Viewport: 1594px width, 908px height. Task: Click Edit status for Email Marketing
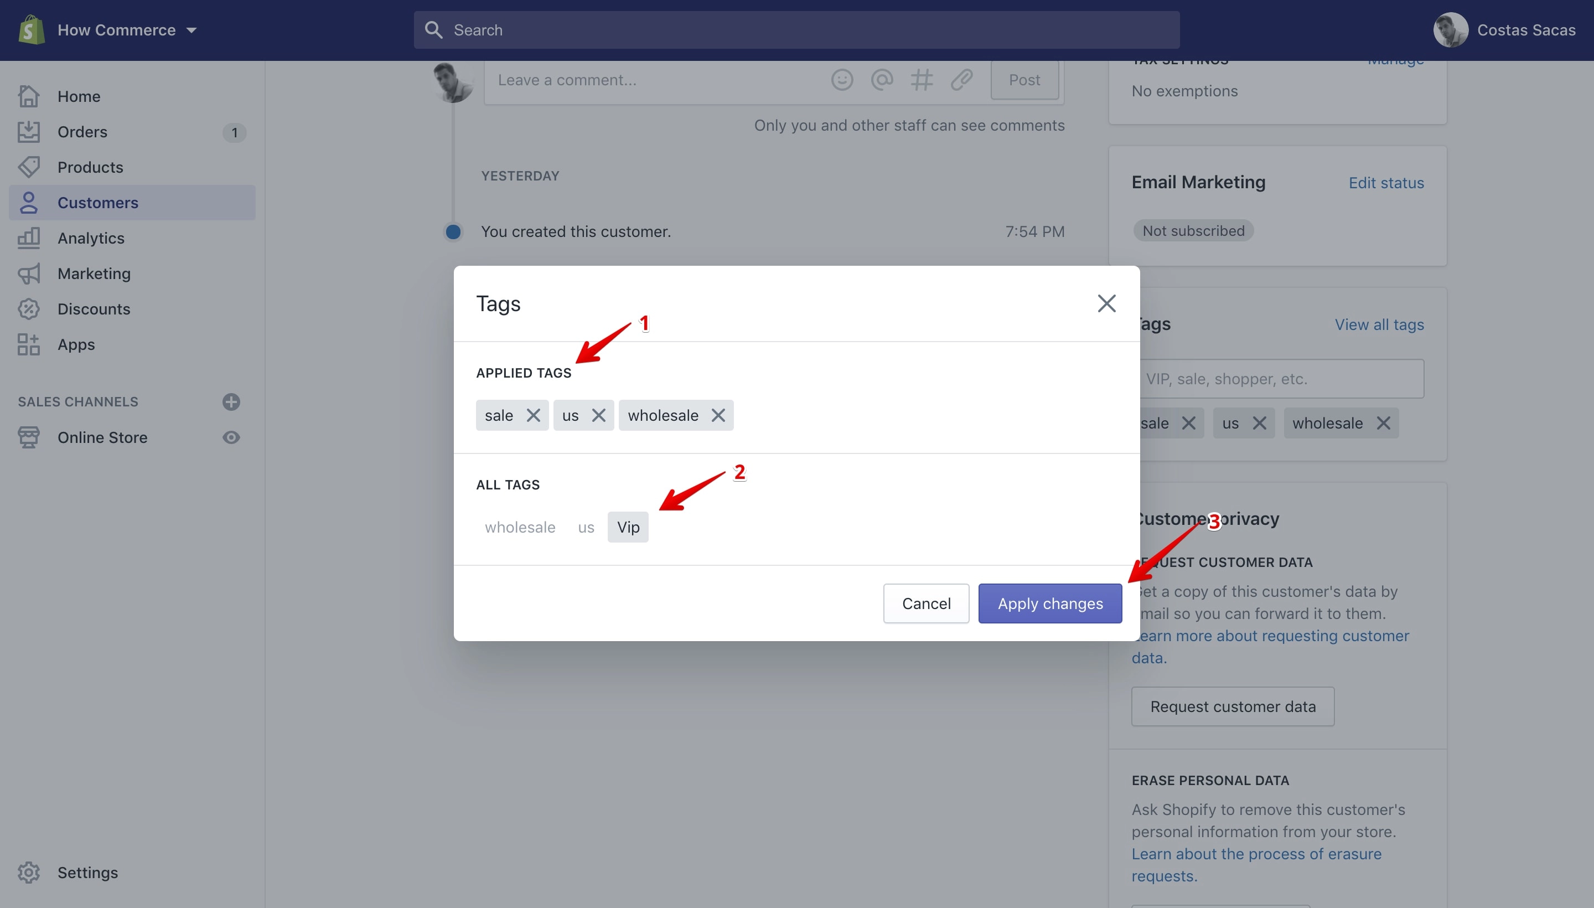pos(1386,183)
